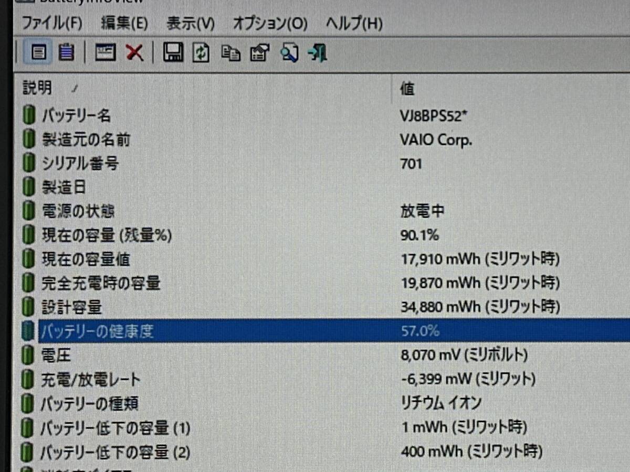Switch to battery information view icon
The width and height of the screenshot is (630, 472).
tap(38, 52)
